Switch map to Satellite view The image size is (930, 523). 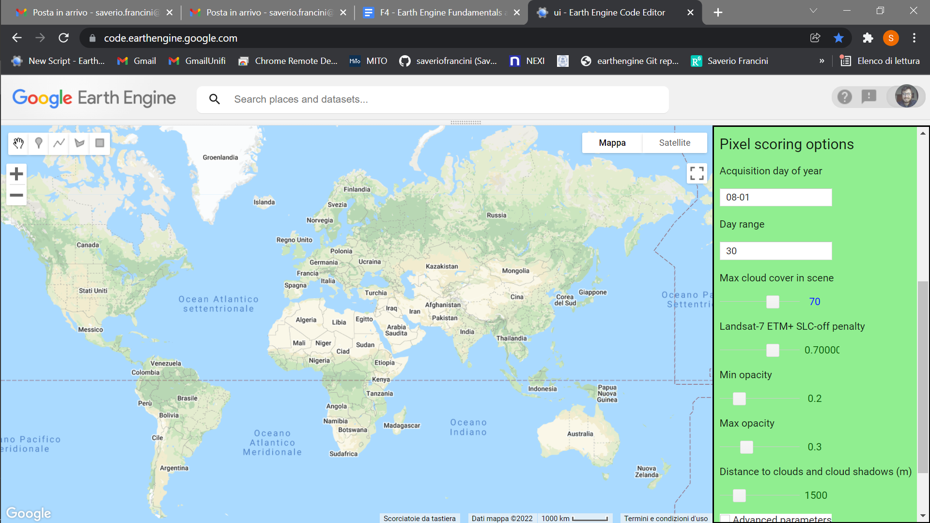coord(675,143)
